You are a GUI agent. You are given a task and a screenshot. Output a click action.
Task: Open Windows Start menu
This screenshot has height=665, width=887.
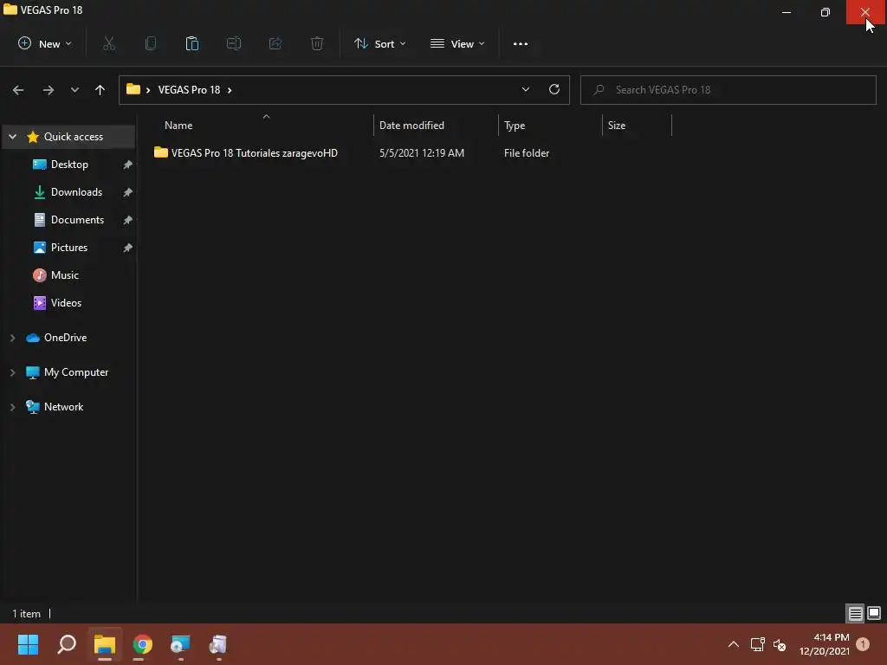28,644
